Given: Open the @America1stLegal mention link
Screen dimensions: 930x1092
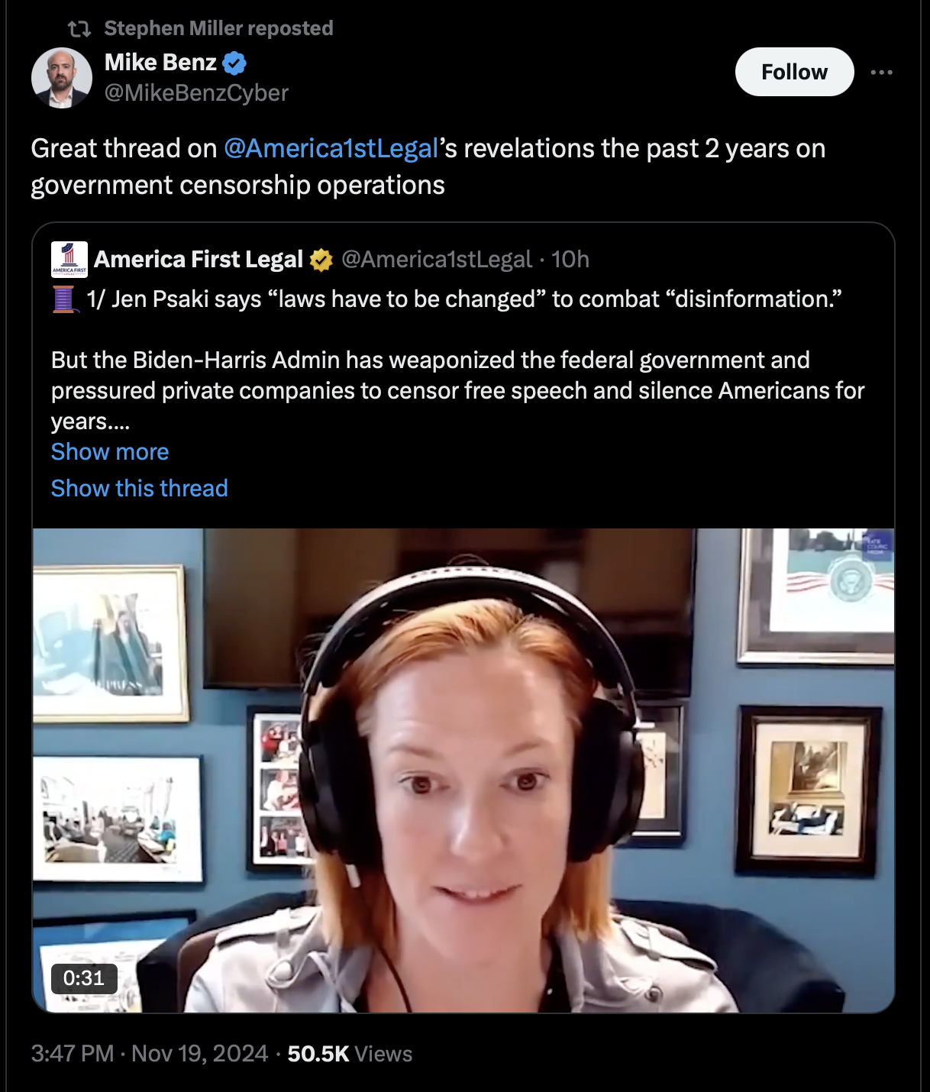Looking at the screenshot, I should (331, 148).
